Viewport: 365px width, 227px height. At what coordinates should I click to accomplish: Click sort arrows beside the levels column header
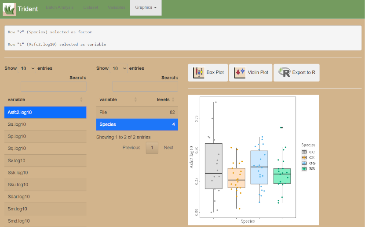(x=173, y=100)
